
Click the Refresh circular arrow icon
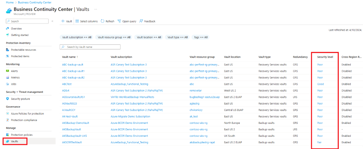click(103, 21)
